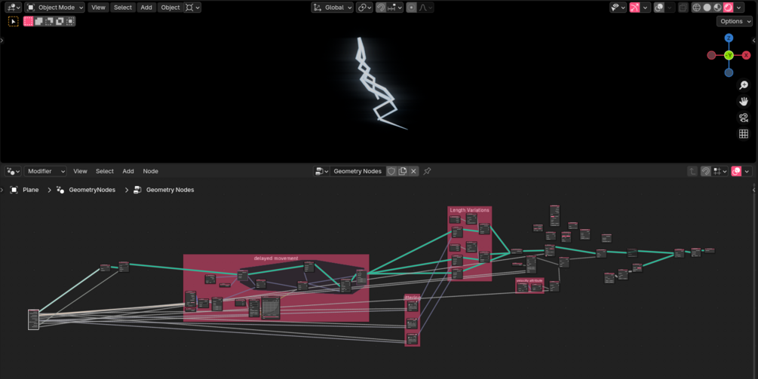Open the viewport View menu
Screen dimensions: 758x379
[x=98, y=8]
